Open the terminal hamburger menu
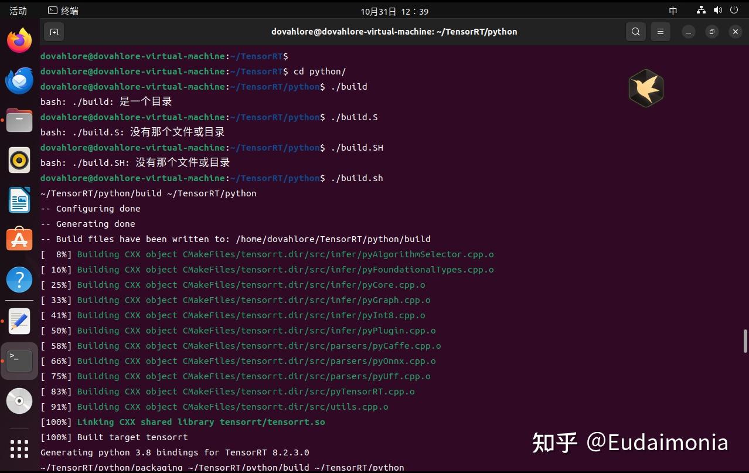Viewport: 749px width, 473px height. click(660, 32)
